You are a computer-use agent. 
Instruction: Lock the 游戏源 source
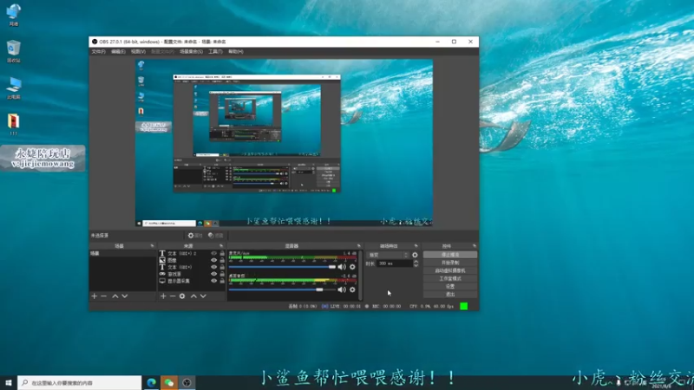point(222,274)
